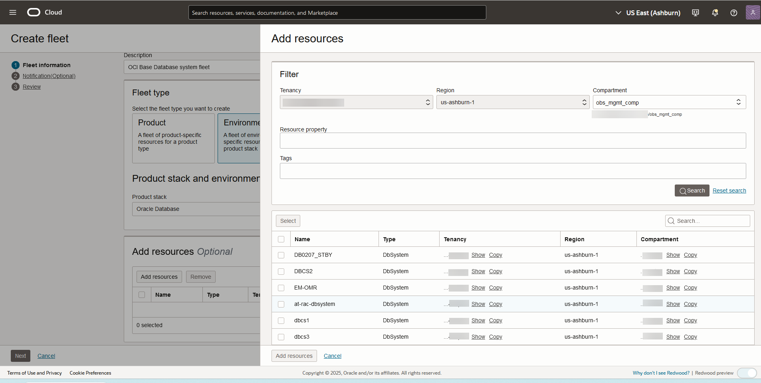Click the magnifier icon in the table search box
Viewport: 761px width, 383px height.
click(671, 220)
